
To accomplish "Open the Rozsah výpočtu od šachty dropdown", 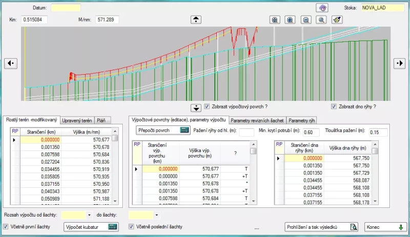I will 89,215.
